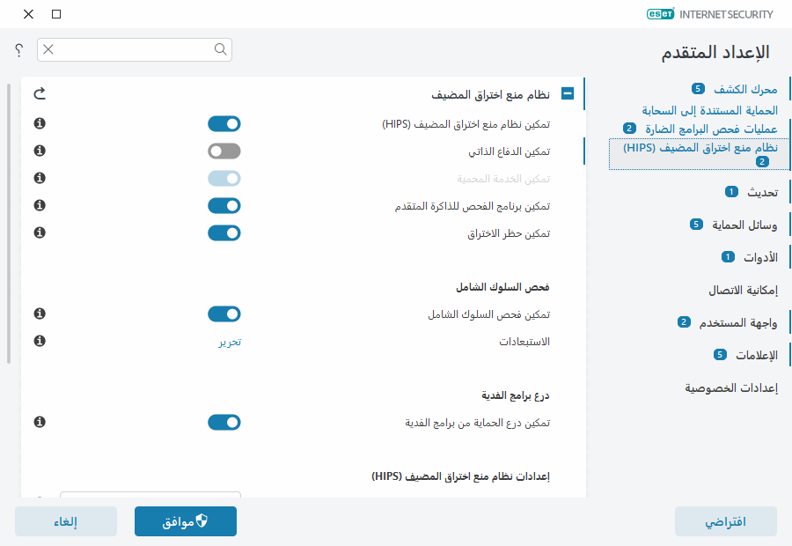Click info icon beside ransomware shield setting
Viewport: 792px width, 546px height.
coord(39,422)
